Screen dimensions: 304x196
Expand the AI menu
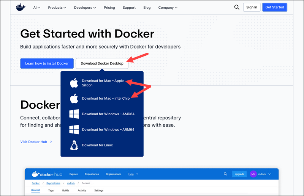pyautogui.click(x=36, y=8)
